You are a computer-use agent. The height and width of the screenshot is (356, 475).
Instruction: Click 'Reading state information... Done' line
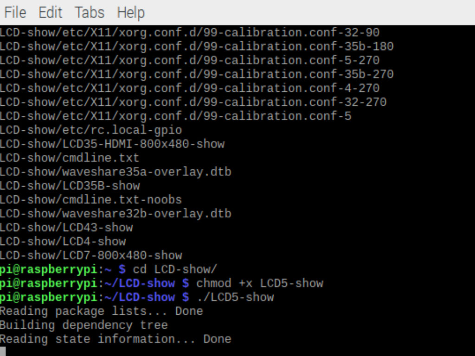(x=116, y=339)
